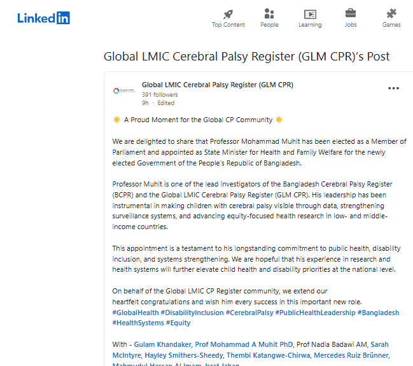The height and width of the screenshot is (366, 413).
Task: Click the #Equity hashtag
Action: pos(178,323)
